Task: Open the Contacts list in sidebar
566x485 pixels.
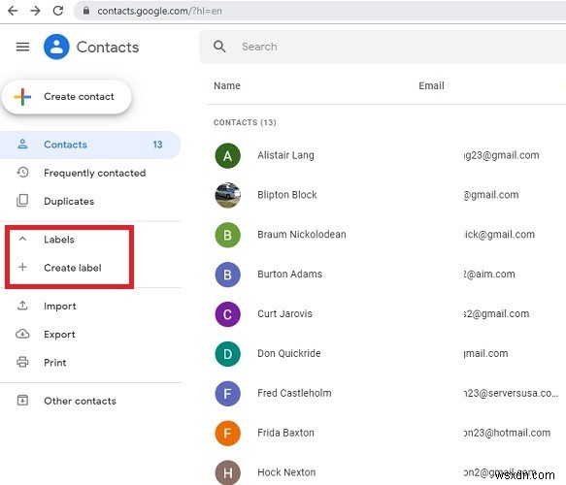Action: pyautogui.click(x=90, y=145)
